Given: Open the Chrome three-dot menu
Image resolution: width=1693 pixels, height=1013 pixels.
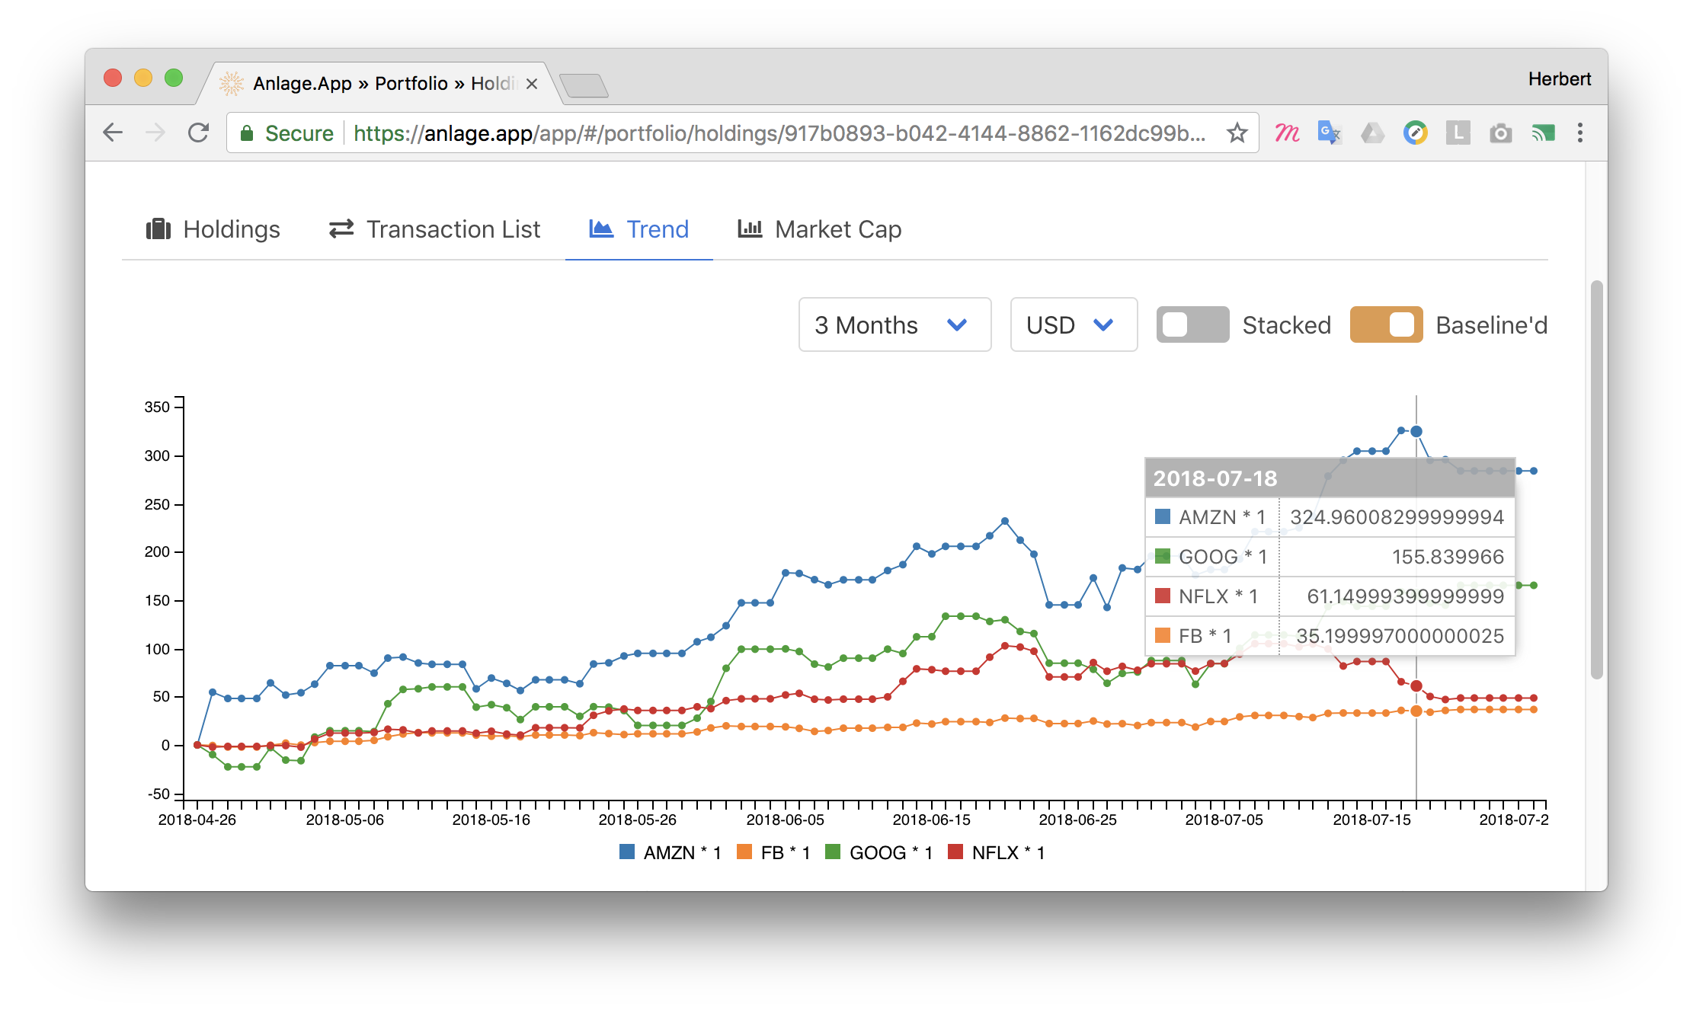Looking at the screenshot, I should tap(1580, 133).
